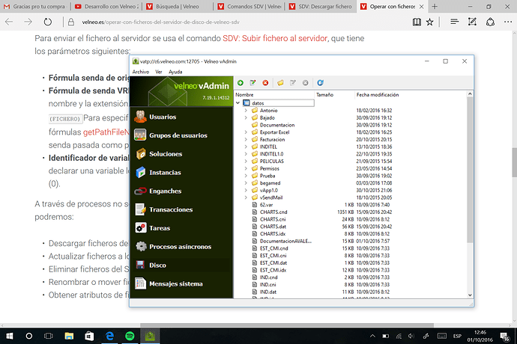Switch to SDV: Descargar fichero tab
The width and height of the screenshot is (517, 344).
point(321,6)
